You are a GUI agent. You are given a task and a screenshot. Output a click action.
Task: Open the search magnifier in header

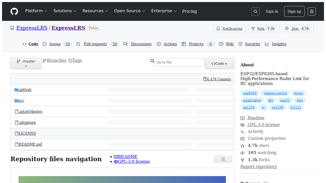[x=256, y=11]
